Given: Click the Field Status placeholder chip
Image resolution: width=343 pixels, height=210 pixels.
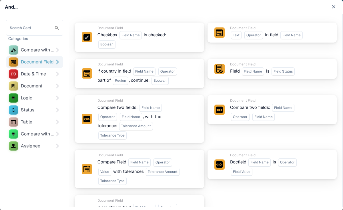Looking at the screenshot, I should [x=283, y=71].
